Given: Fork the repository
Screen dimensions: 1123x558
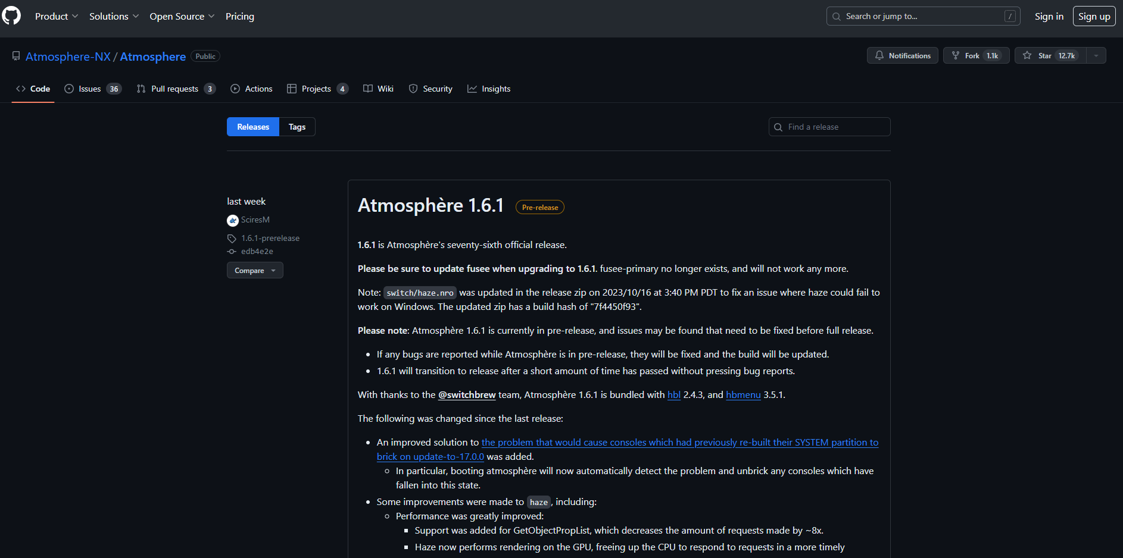Looking at the screenshot, I should (976, 55).
